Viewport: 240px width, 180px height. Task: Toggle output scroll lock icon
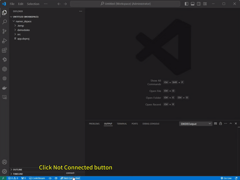coord(220,123)
